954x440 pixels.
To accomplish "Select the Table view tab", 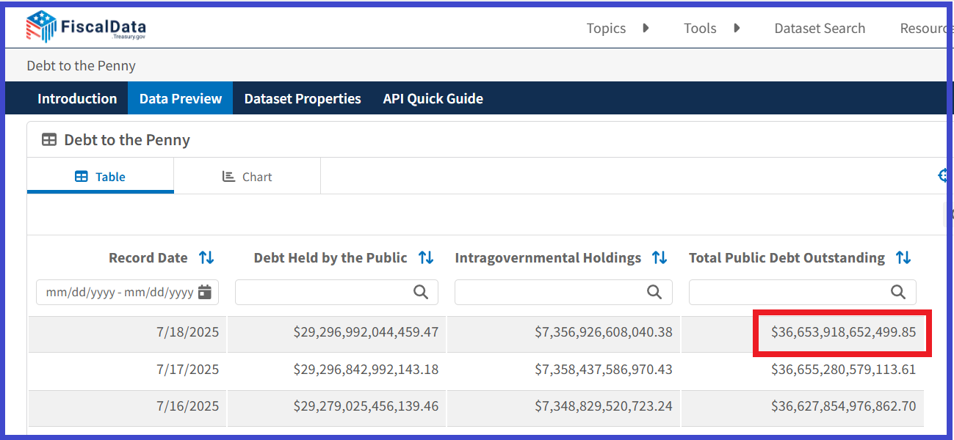I will pyautogui.click(x=101, y=177).
